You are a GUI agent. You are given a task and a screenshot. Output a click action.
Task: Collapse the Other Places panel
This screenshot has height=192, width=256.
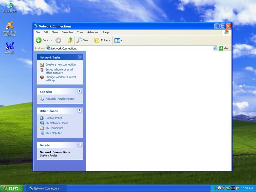pos(79,110)
